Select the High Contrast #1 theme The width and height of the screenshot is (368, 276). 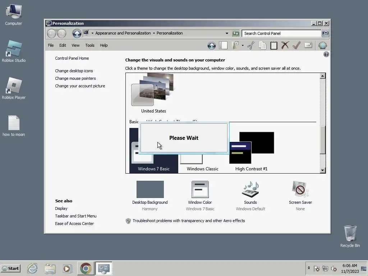coord(251,151)
